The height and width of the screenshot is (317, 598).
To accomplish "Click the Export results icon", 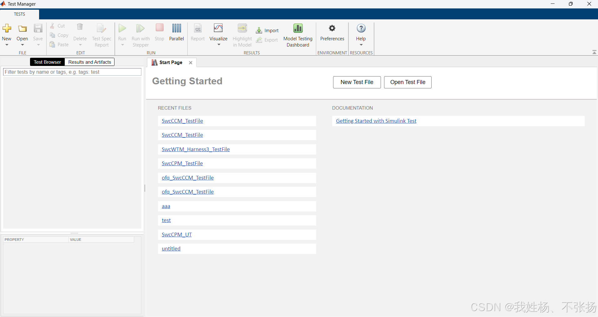I will click(259, 40).
